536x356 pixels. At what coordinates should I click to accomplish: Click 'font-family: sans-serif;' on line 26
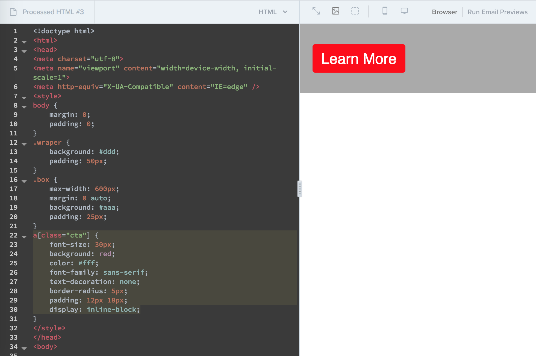99,272
